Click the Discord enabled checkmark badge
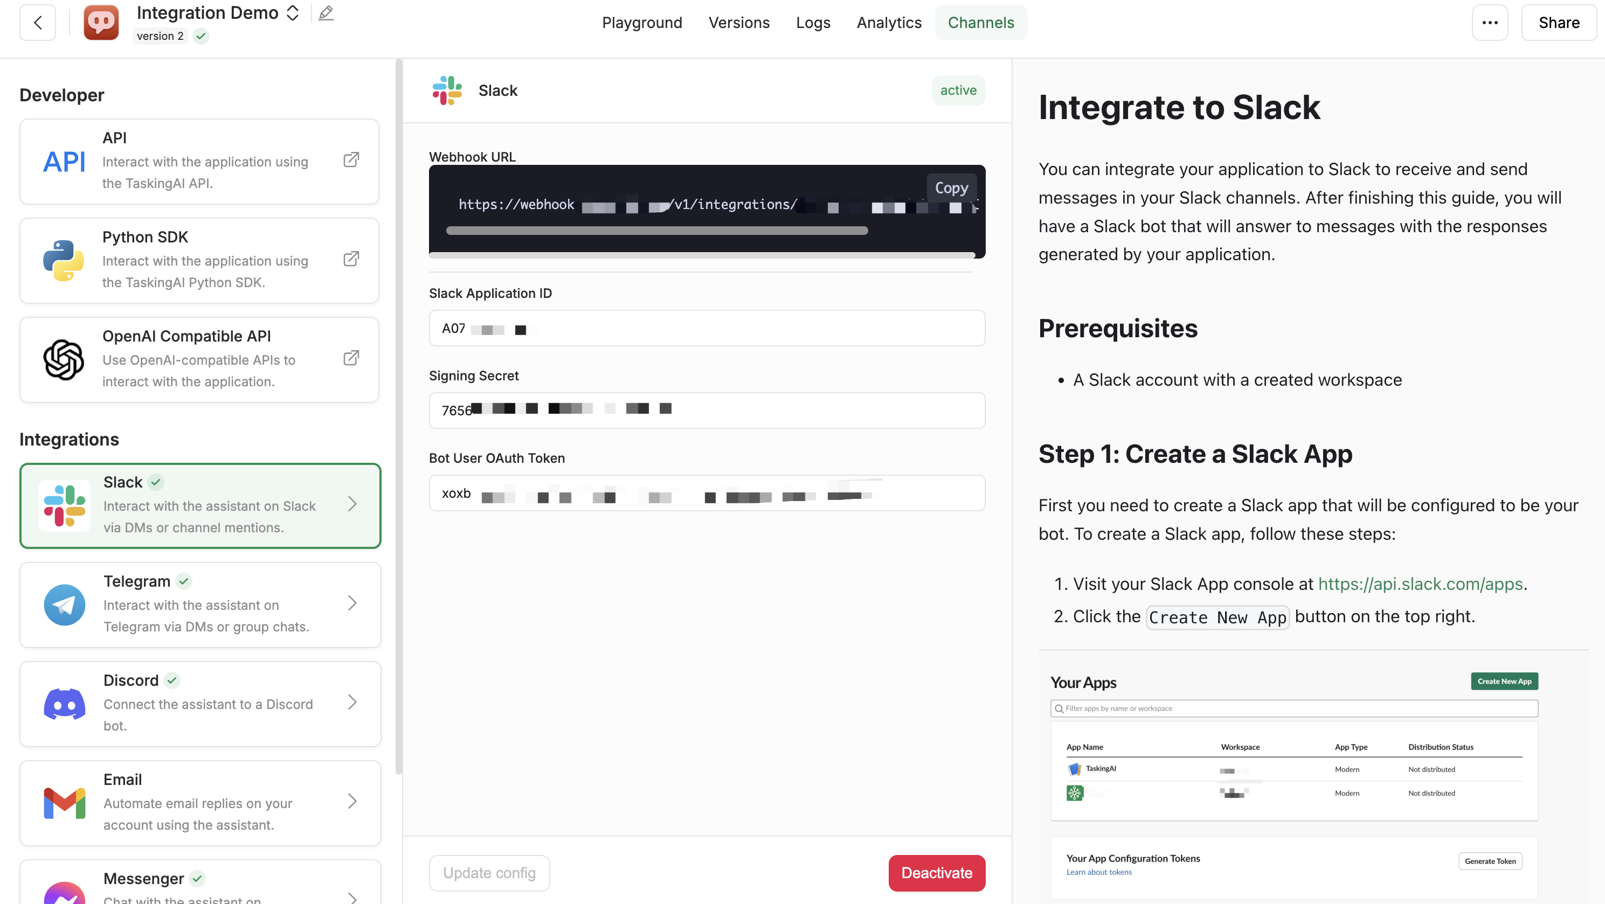Image resolution: width=1605 pixels, height=904 pixels. [172, 680]
